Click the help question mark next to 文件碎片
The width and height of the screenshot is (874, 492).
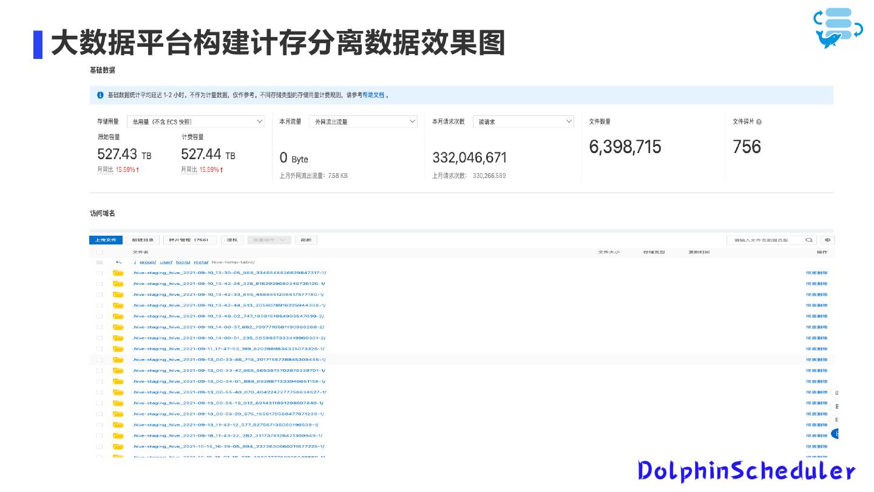point(759,122)
